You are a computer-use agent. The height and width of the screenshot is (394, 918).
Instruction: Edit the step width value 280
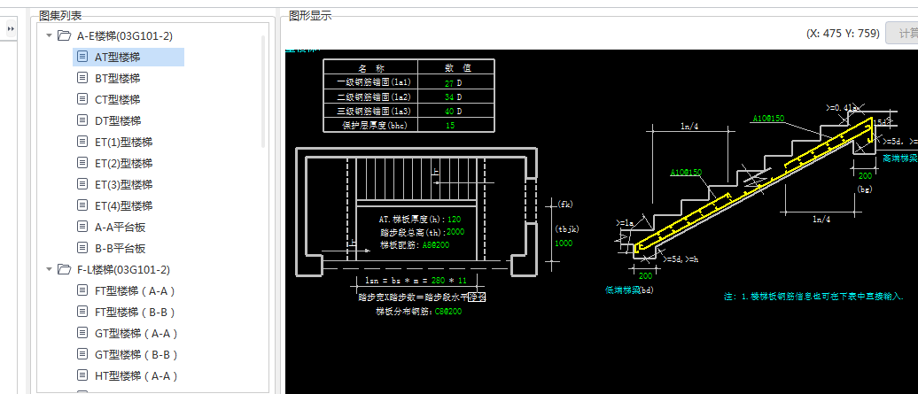click(438, 281)
